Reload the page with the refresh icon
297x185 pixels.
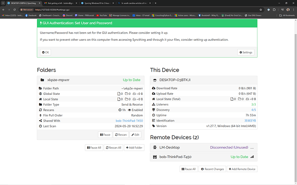(x=14, y=9)
